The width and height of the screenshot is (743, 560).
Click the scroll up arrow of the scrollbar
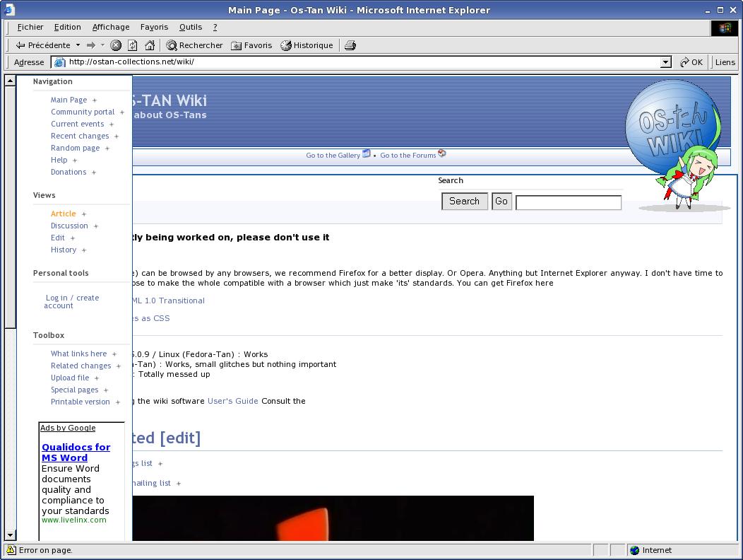pyautogui.click(x=10, y=81)
